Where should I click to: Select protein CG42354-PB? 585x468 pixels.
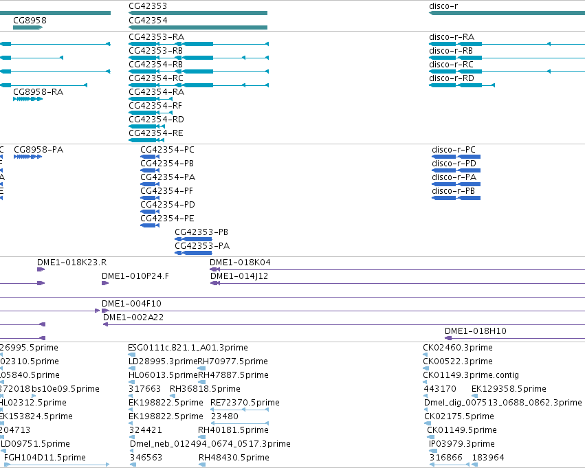click(x=150, y=170)
